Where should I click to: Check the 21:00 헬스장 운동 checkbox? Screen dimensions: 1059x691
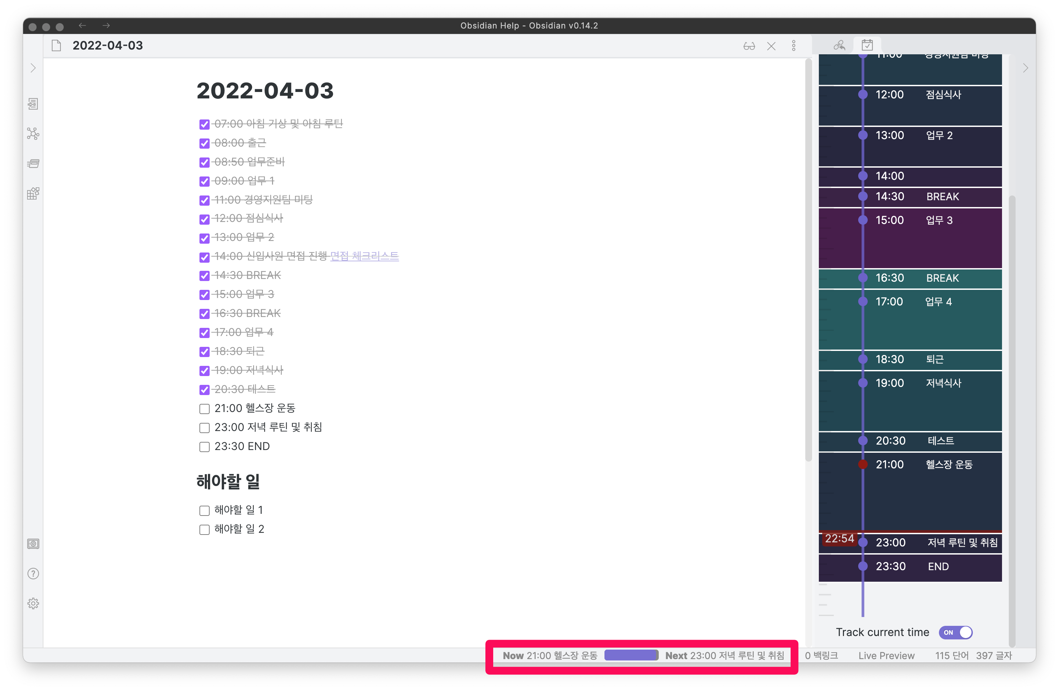[x=204, y=409]
